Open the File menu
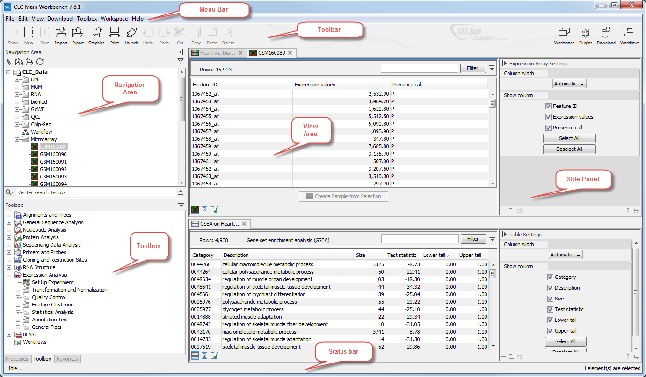The height and width of the screenshot is (377, 646). [10, 19]
